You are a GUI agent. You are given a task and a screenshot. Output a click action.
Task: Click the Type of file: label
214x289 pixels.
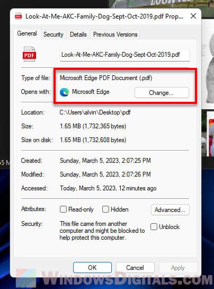[35, 78]
